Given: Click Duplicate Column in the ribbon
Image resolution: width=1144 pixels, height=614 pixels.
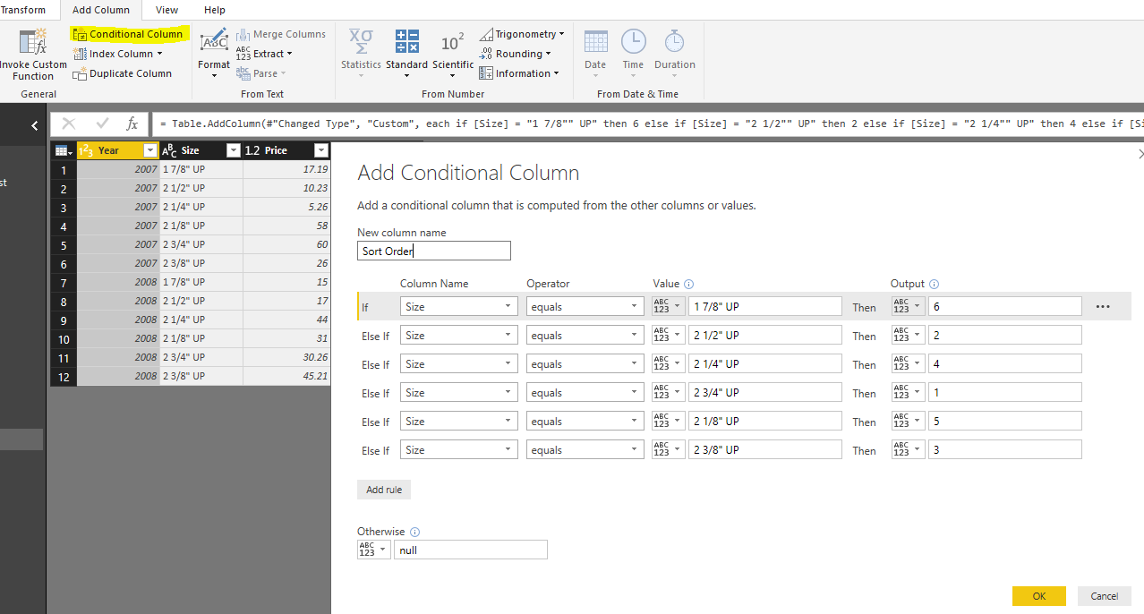Looking at the screenshot, I should click(123, 73).
